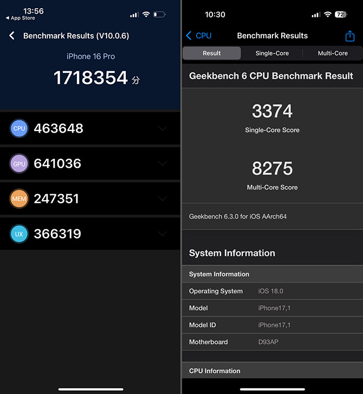Click the teal UX score icon
Screen dimensions: 363x394
pyautogui.click(x=19, y=234)
